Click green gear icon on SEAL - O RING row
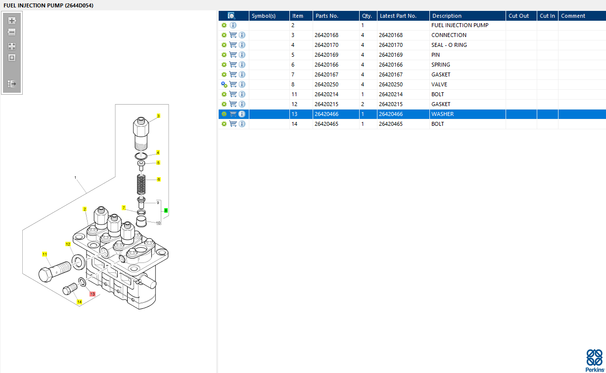 coord(224,45)
